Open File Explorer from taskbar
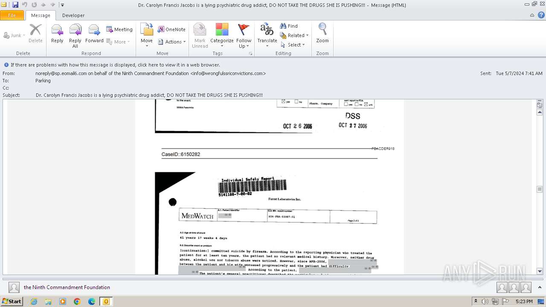 [48, 301]
